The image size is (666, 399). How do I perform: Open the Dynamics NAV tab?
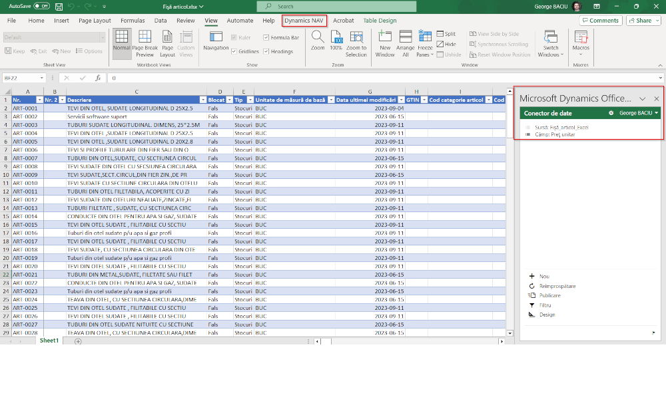[x=304, y=21]
